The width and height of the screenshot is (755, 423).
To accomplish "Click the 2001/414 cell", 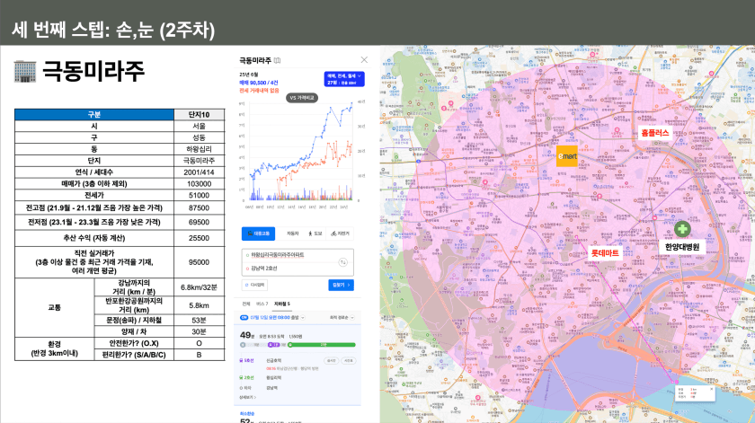I will tap(199, 172).
